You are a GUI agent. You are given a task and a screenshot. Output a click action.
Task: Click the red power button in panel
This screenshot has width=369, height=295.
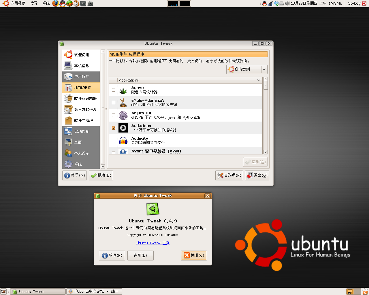364,3
